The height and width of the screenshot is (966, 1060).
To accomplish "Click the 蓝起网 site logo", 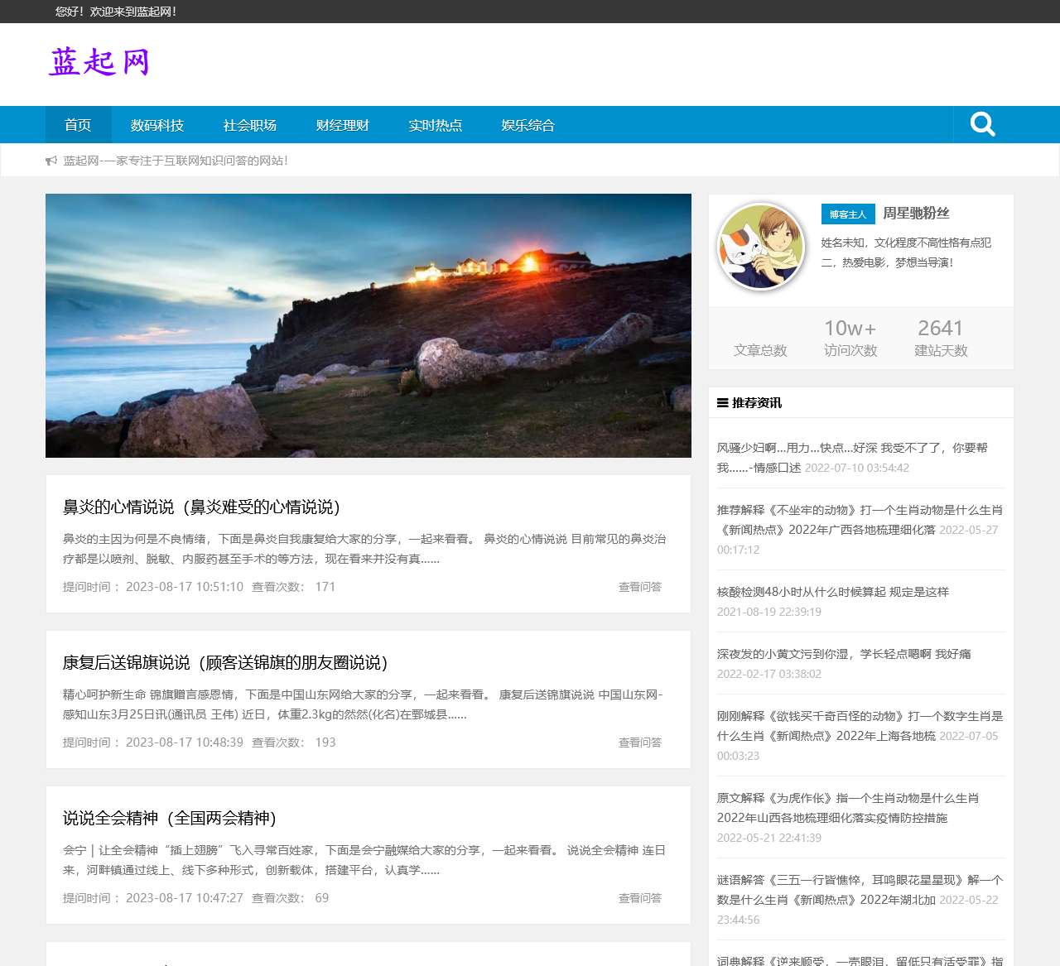I will pos(99,62).
